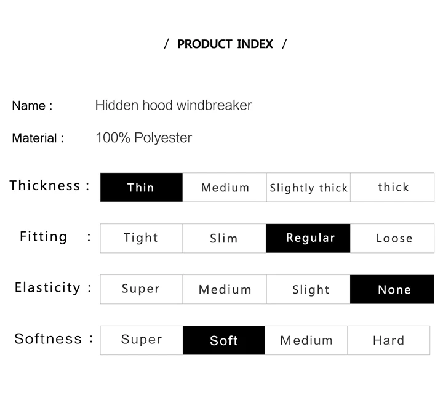443x408 pixels.
Task: Click the PRODUCT INDEX heading
Action: tap(225, 44)
